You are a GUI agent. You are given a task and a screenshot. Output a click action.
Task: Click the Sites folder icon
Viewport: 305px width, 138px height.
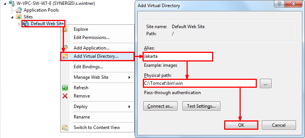[19, 17]
